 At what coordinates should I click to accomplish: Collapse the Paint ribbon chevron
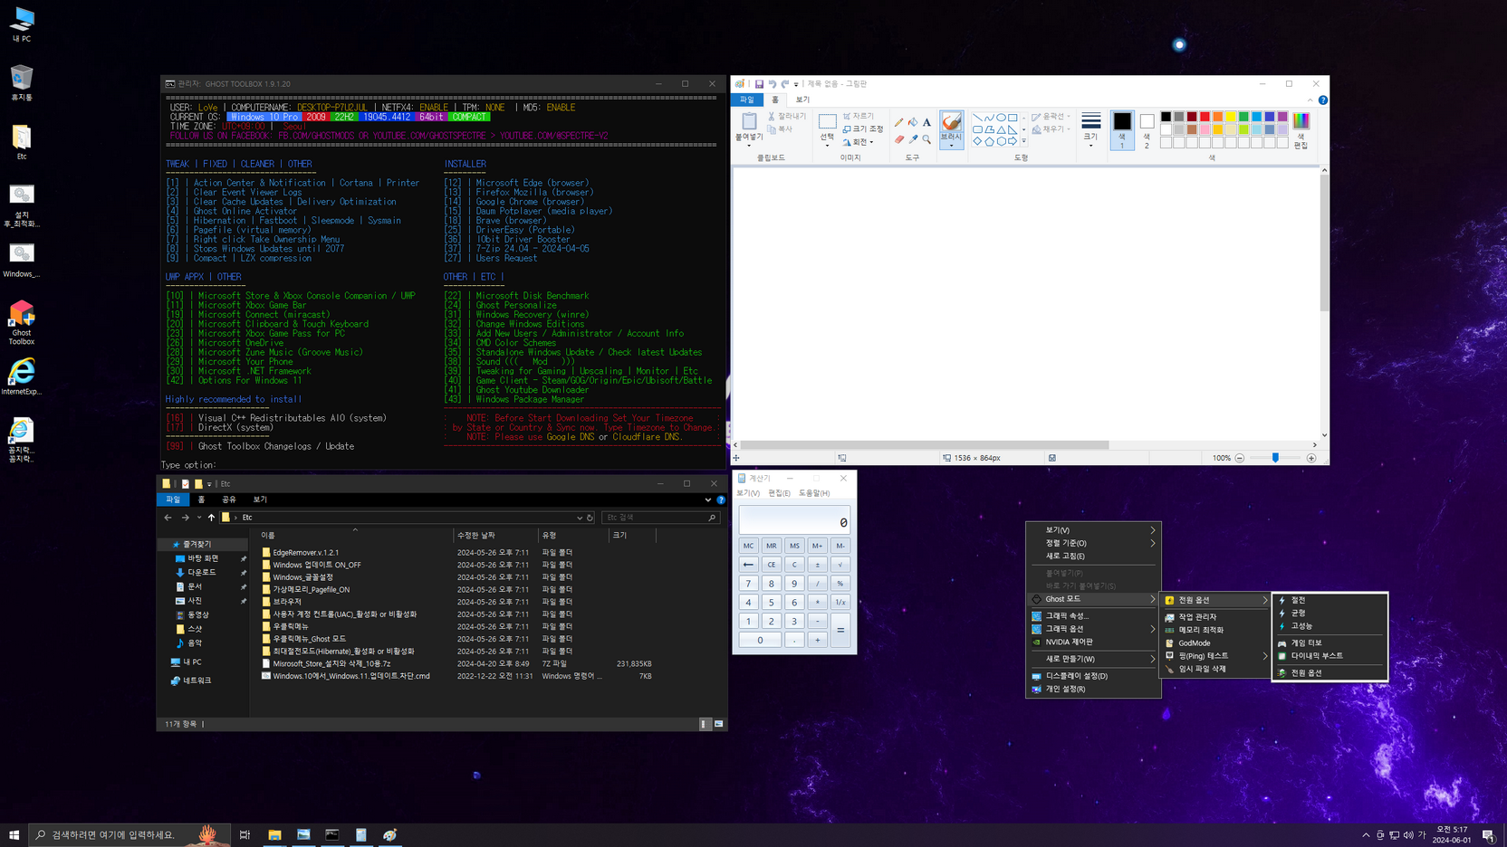1310,100
